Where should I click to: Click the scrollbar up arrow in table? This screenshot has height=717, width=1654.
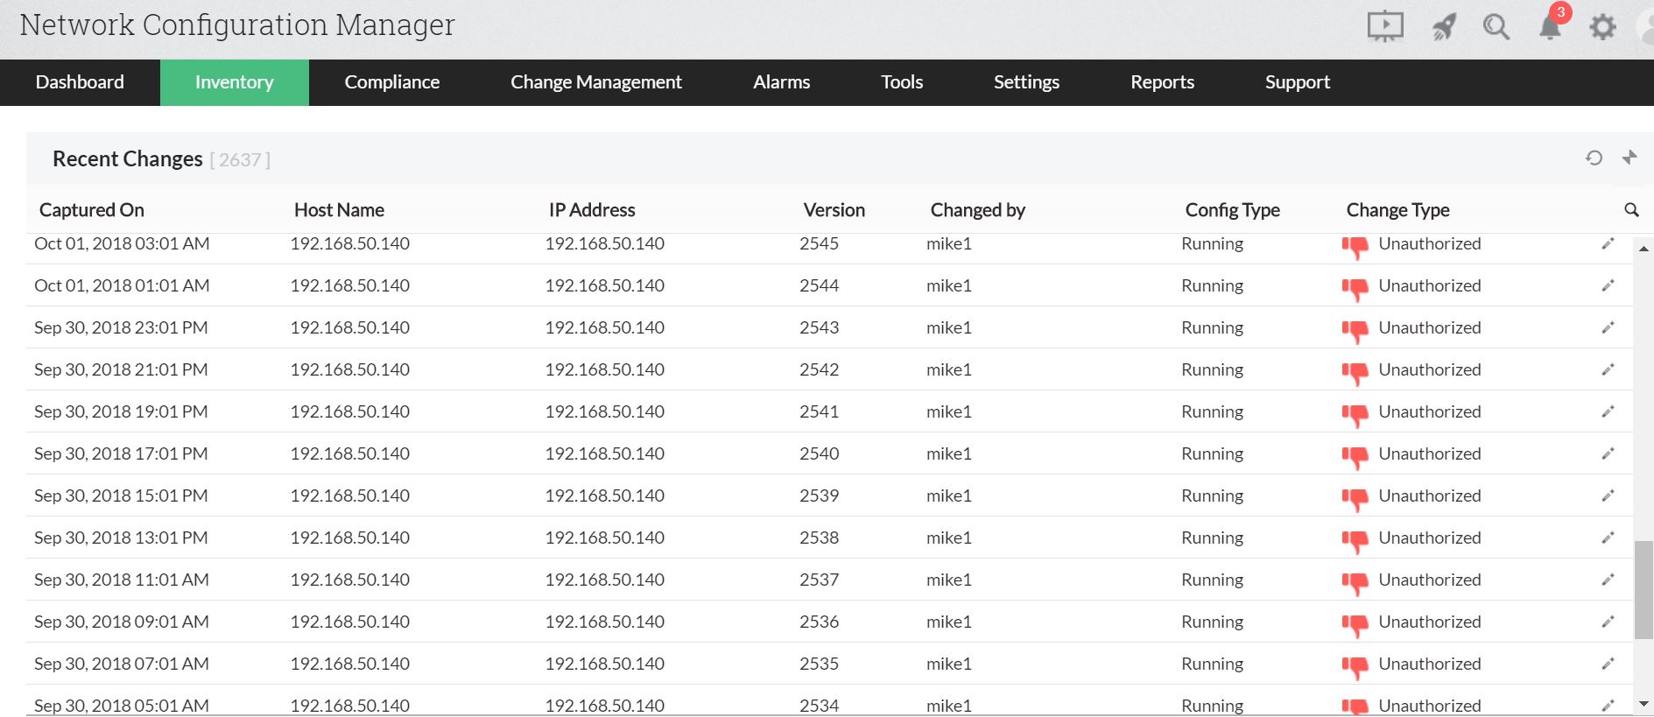[x=1643, y=249]
